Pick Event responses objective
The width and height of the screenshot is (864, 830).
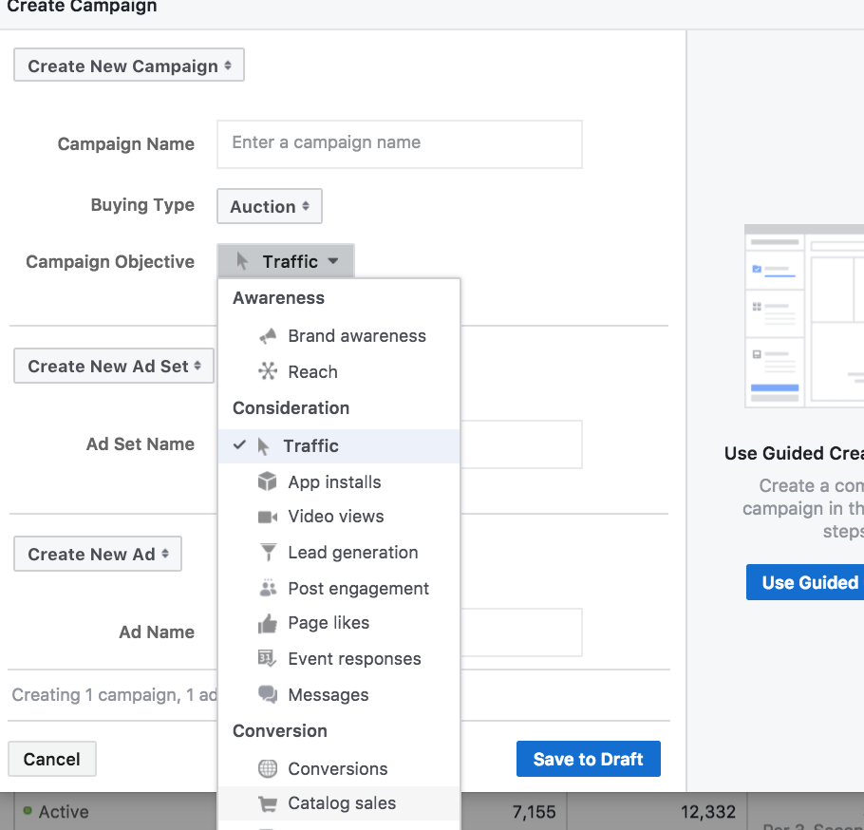tap(339, 659)
